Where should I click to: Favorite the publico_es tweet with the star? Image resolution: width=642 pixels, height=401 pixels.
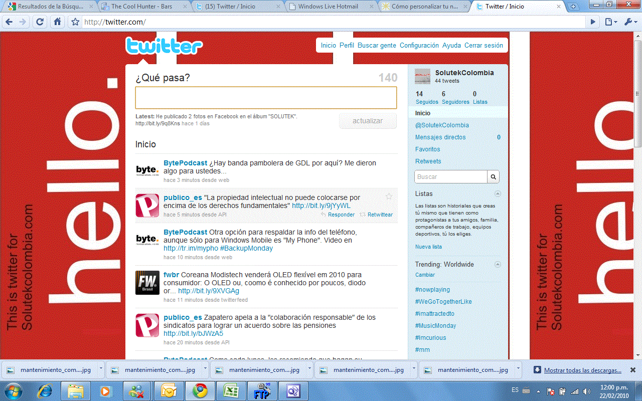coord(389,196)
